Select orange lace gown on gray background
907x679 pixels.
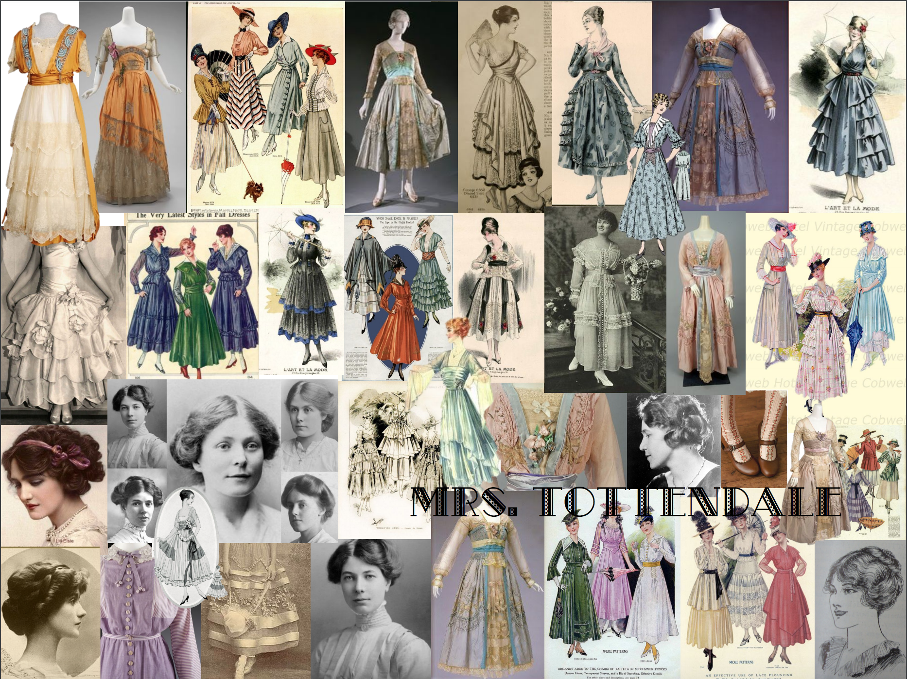click(133, 107)
